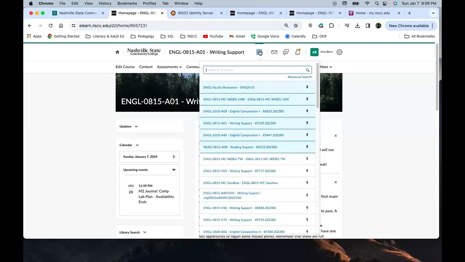The image size is (465, 262).
Task: Open Chrome downloads icon
Action: (x=357, y=25)
